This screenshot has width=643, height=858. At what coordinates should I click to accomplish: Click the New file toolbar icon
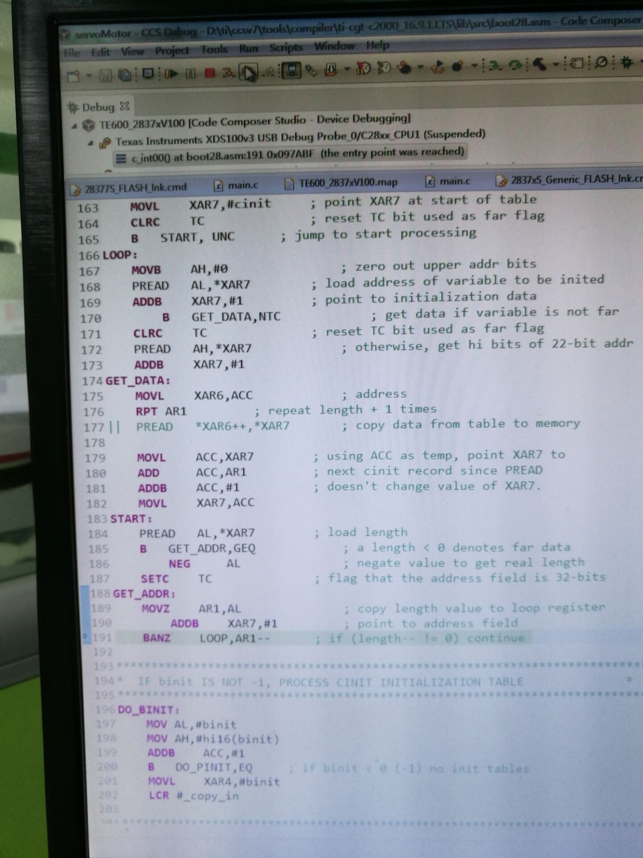click(x=73, y=76)
